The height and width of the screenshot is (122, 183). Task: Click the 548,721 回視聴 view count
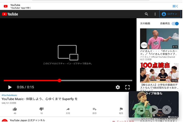(x=9, y=103)
